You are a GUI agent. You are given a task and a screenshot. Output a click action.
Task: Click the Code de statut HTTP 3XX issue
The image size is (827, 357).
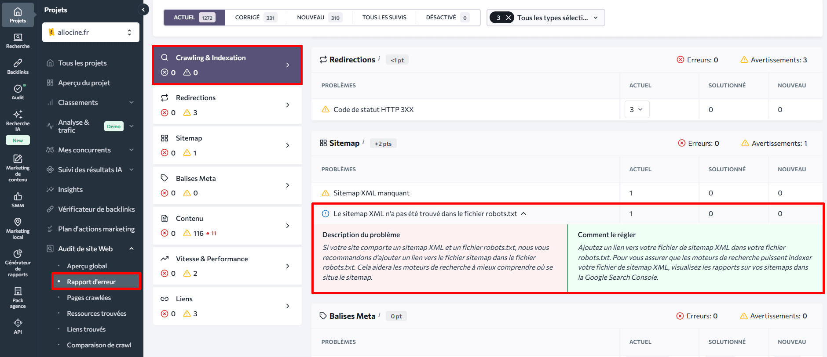tap(373, 109)
